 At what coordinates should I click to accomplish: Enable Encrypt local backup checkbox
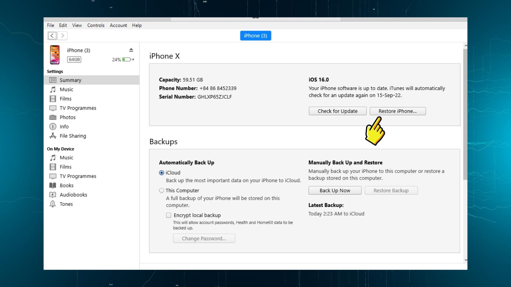point(169,215)
